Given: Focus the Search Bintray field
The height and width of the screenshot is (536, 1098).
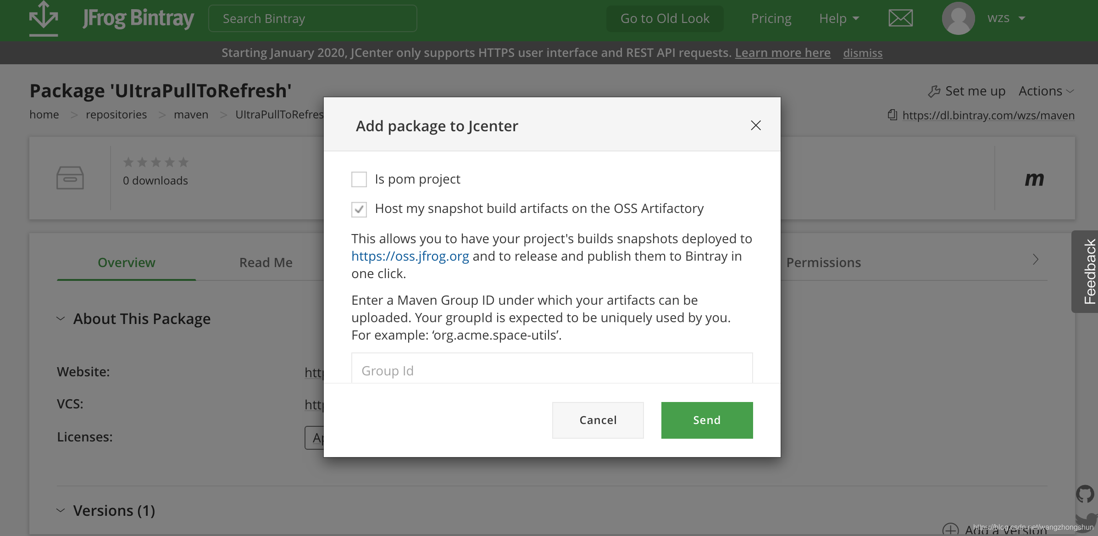Looking at the screenshot, I should 312,18.
